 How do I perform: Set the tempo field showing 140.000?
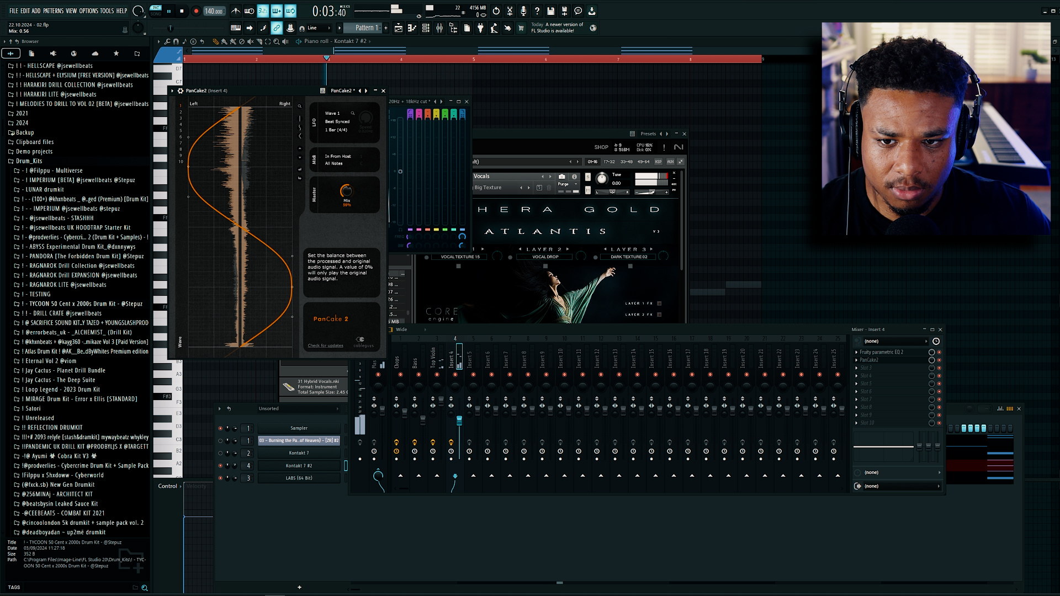[214, 11]
